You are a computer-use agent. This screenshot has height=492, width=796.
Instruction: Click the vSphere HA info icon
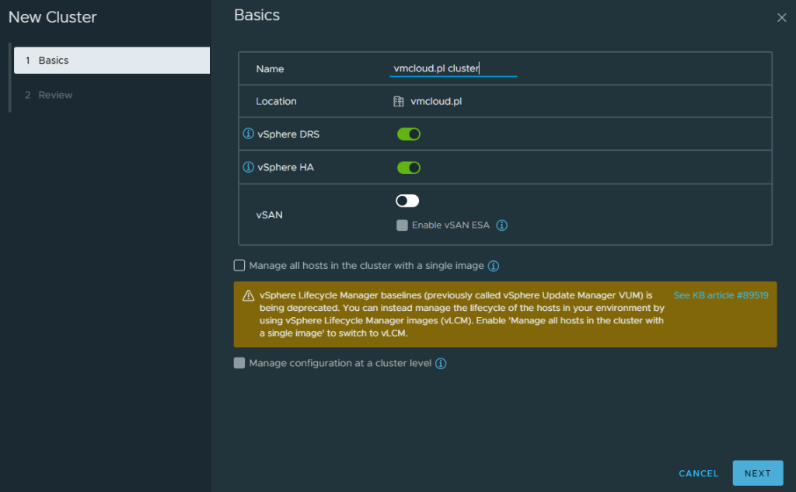tap(249, 167)
